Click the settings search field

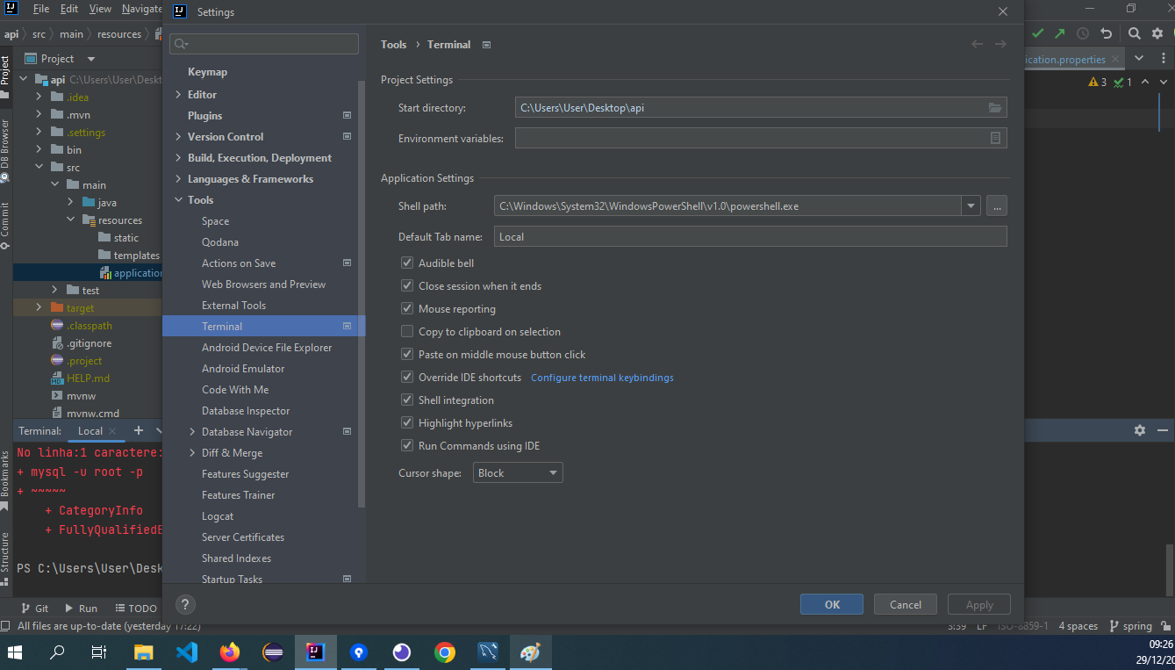click(x=264, y=44)
